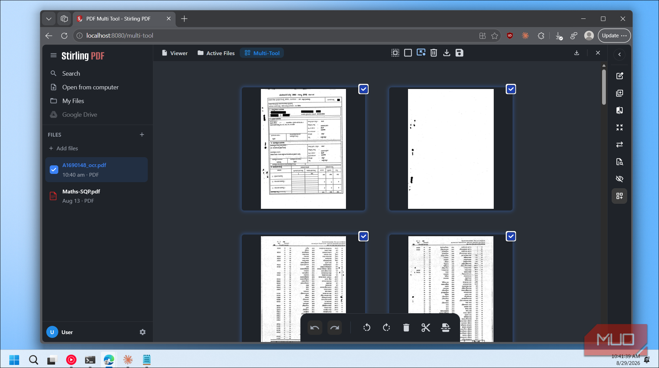Click the redact hidden-eye icon in right rail
This screenshot has height=368, width=659.
click(x=620, y=179)
